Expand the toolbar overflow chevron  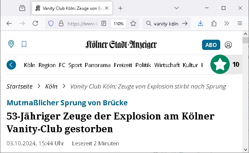pos(227,23)
